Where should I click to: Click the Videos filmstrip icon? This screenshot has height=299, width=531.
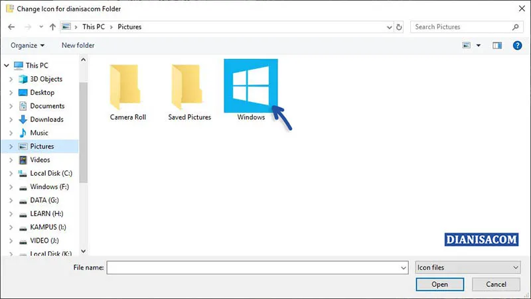pyautogui.click(x=23, y=160)
